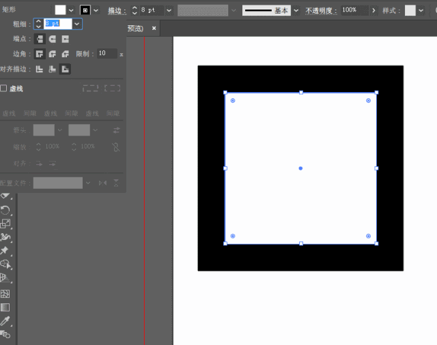Screen dimensions: 437x345
Task: Select the butt cap endpoint icon
Action: tap(40, 39)
